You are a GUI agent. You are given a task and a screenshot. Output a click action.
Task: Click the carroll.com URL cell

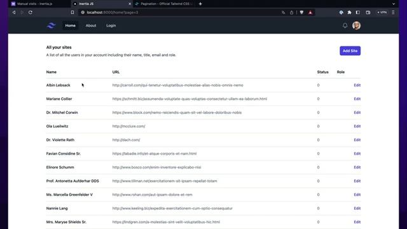click(x=178, y=85)
